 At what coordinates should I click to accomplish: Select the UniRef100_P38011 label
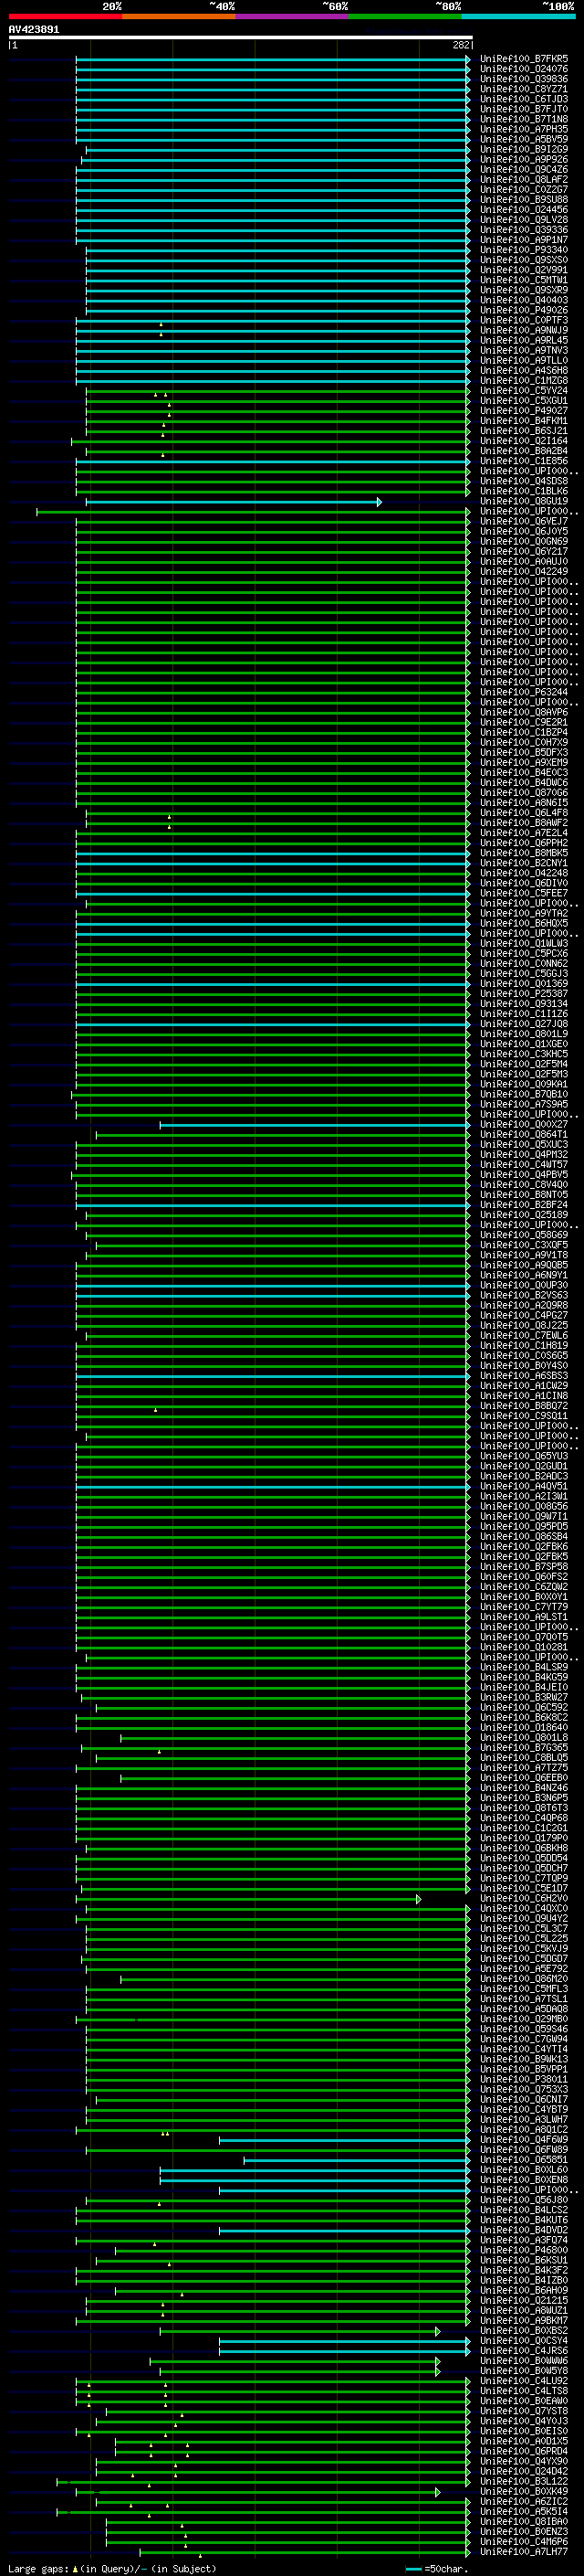[x=524, y=2080]
